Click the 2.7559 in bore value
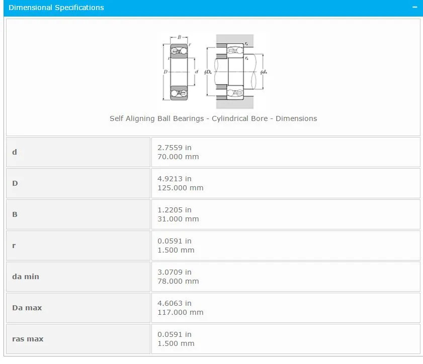 [175, 148]
